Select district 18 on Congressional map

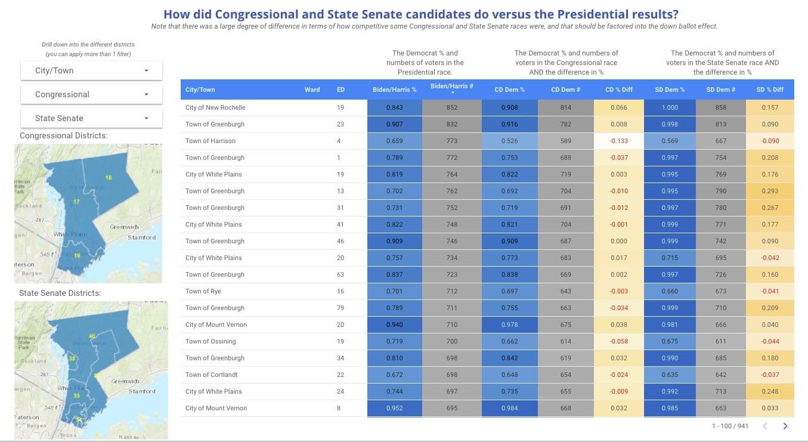tap(109, 178)
